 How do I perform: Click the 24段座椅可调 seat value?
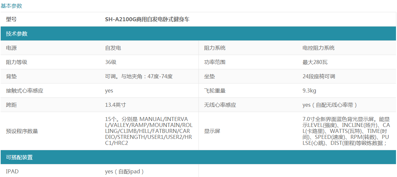(319, 77)
